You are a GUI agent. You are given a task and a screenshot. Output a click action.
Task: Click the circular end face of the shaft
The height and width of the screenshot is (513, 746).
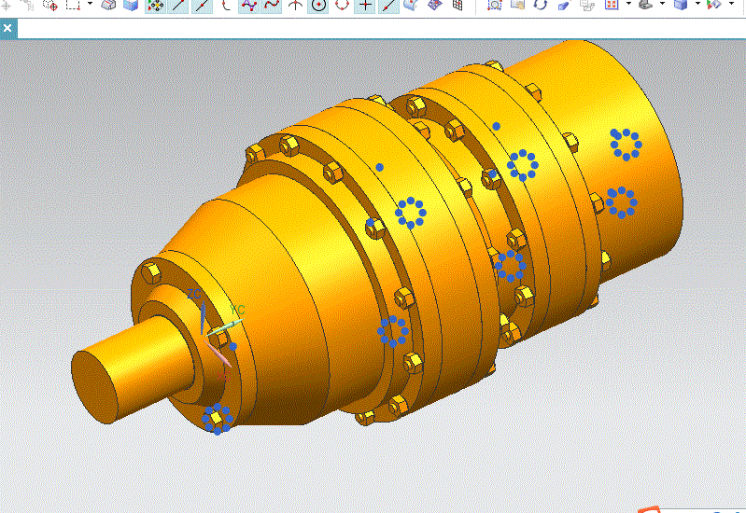click(x=94, y=387)
